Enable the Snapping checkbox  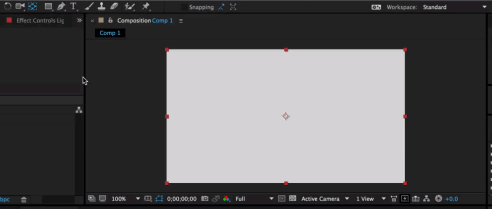point(185,7)
